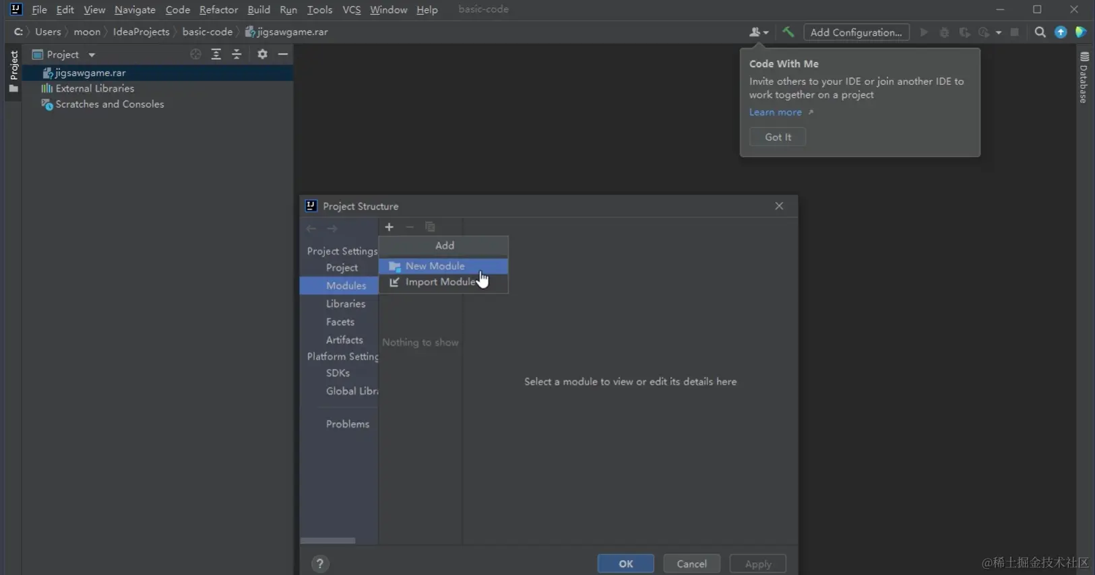Select Modules in settings list

pyautogui.click(x=339, y=285)
